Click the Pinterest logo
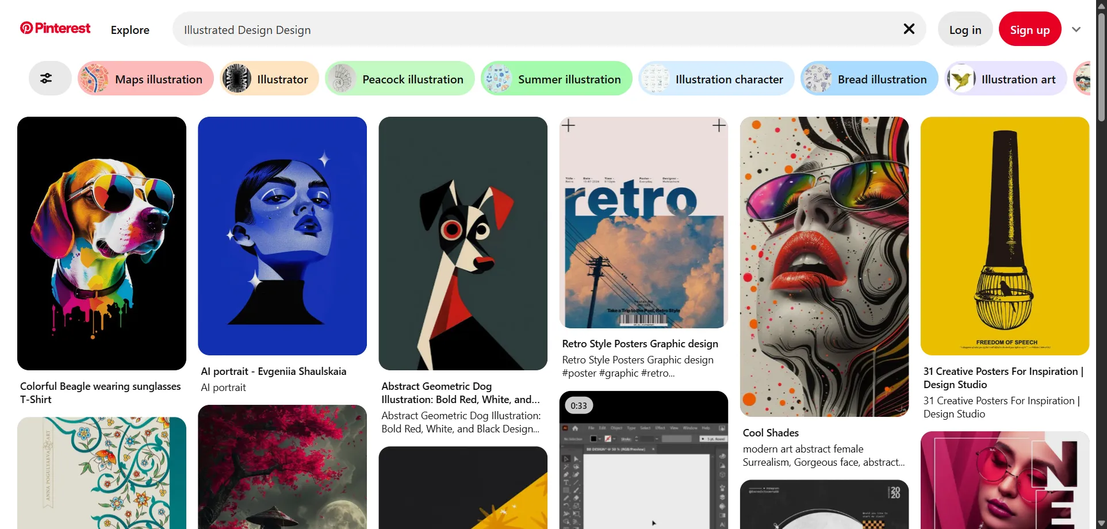This screenshot has height=529, width=1107. (55, 28)
